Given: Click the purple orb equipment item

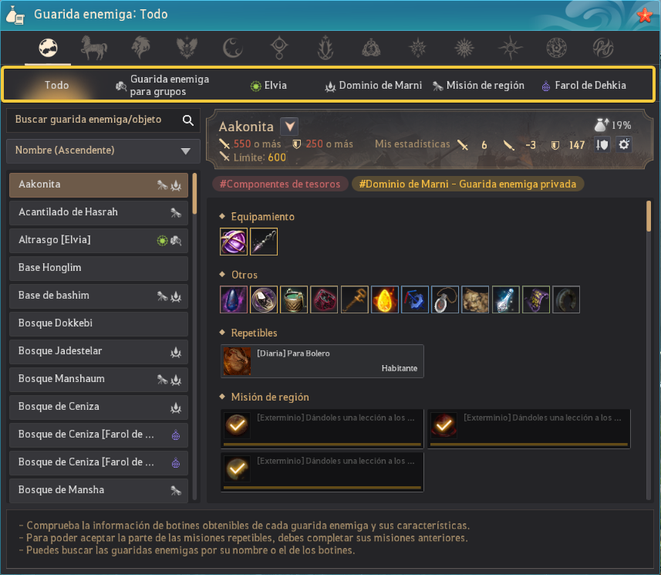Looking at the screenshot, I should [234, 242].
